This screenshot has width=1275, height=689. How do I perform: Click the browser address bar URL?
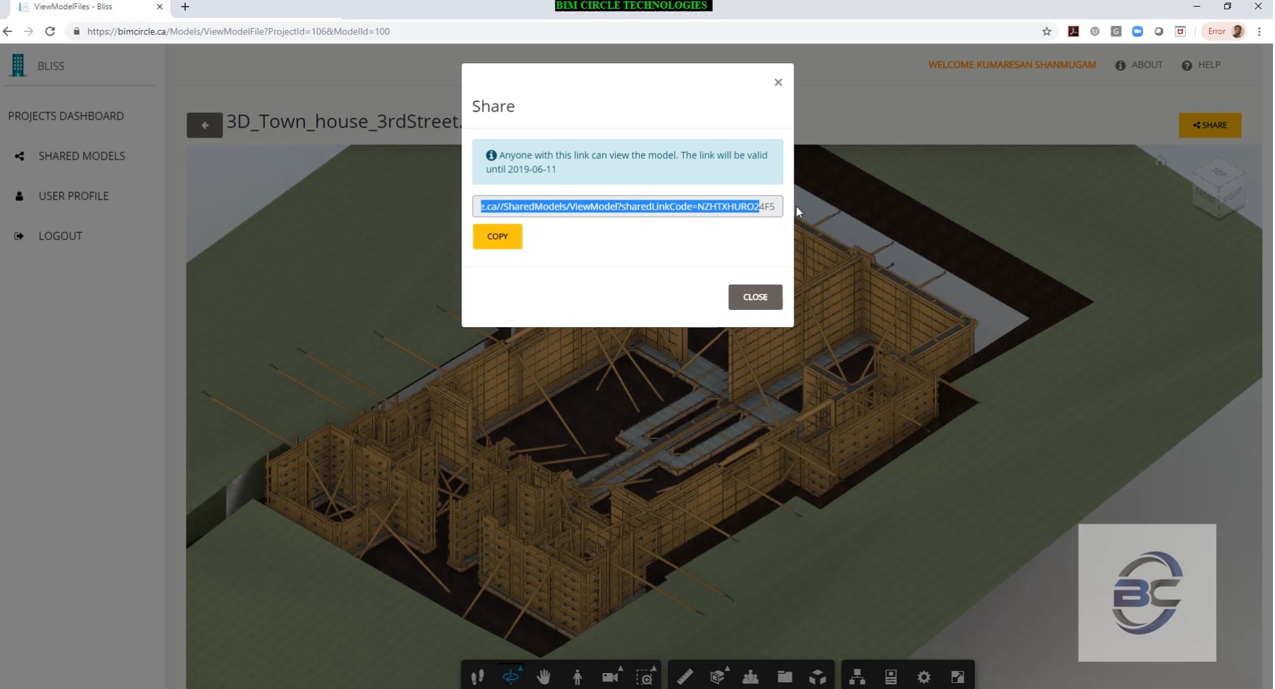tap(238, 31)
